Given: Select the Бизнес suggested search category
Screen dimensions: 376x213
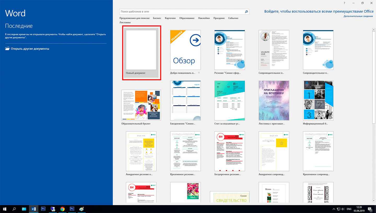Looking at the screenshot, I should tap(157, 18).
